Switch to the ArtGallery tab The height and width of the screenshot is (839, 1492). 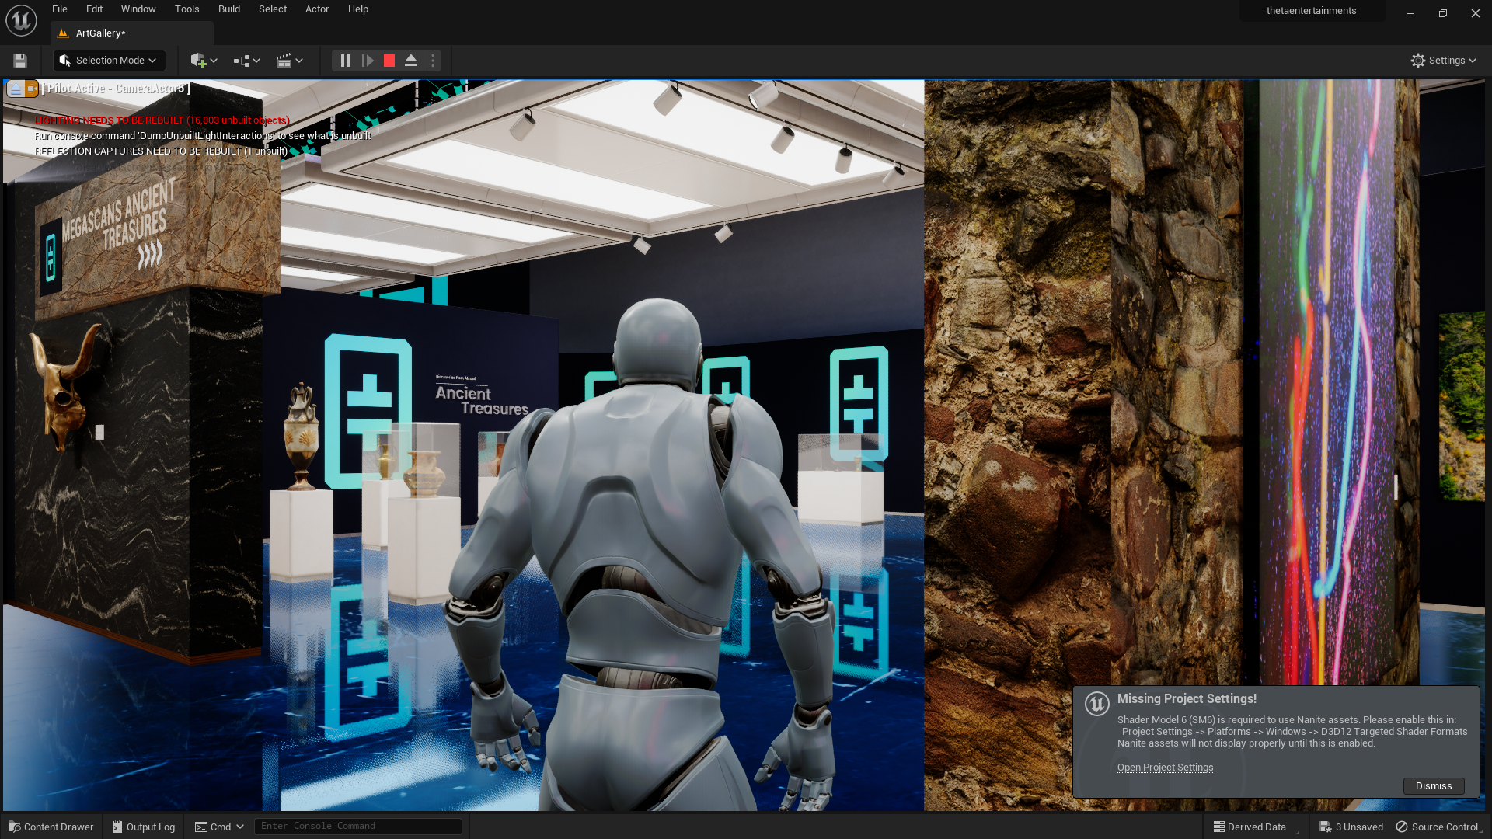tap(100, 33)
